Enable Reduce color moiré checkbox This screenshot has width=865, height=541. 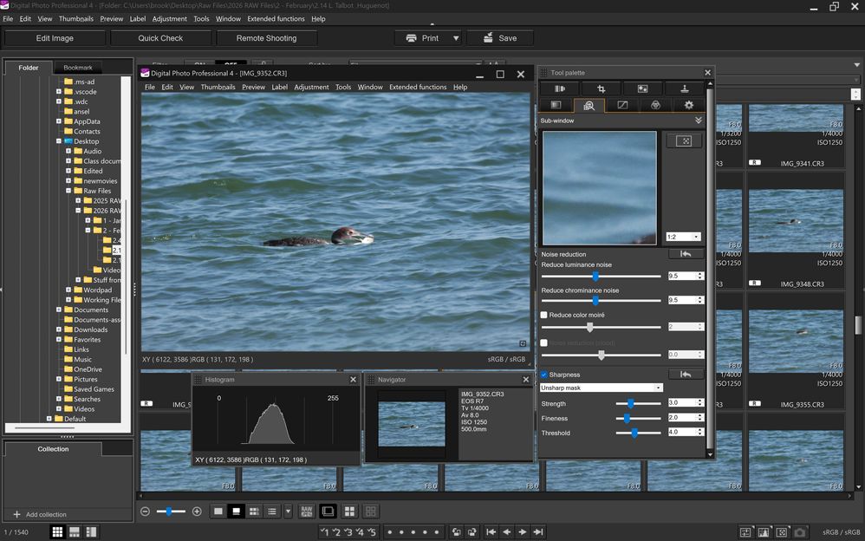pos(544,315)
